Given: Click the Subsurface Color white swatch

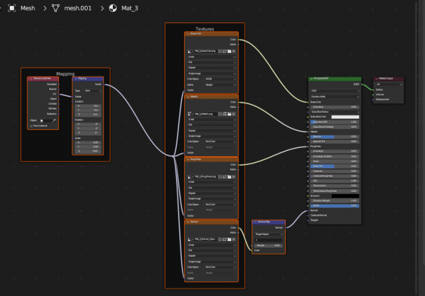Looking at the screenshot, I should [x=345, y=117].
